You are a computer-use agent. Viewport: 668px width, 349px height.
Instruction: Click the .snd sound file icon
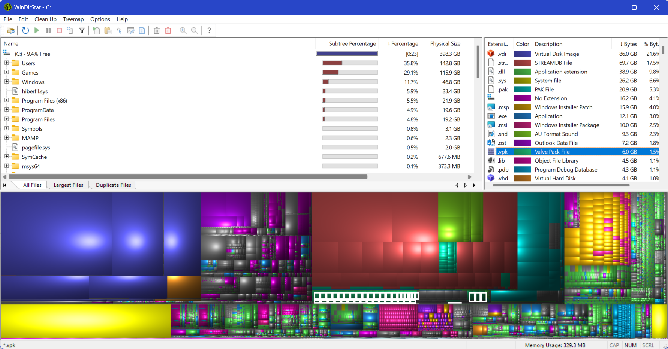tap(491, 134)
